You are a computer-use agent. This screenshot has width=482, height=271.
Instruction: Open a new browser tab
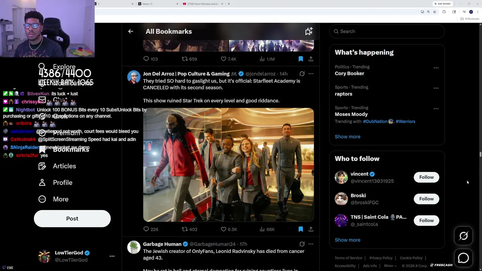(x=229, y=4)
